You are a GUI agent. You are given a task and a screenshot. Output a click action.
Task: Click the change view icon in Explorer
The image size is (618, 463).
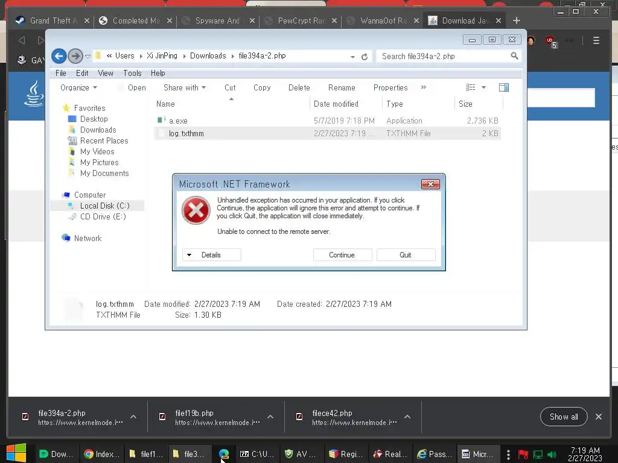470,87
